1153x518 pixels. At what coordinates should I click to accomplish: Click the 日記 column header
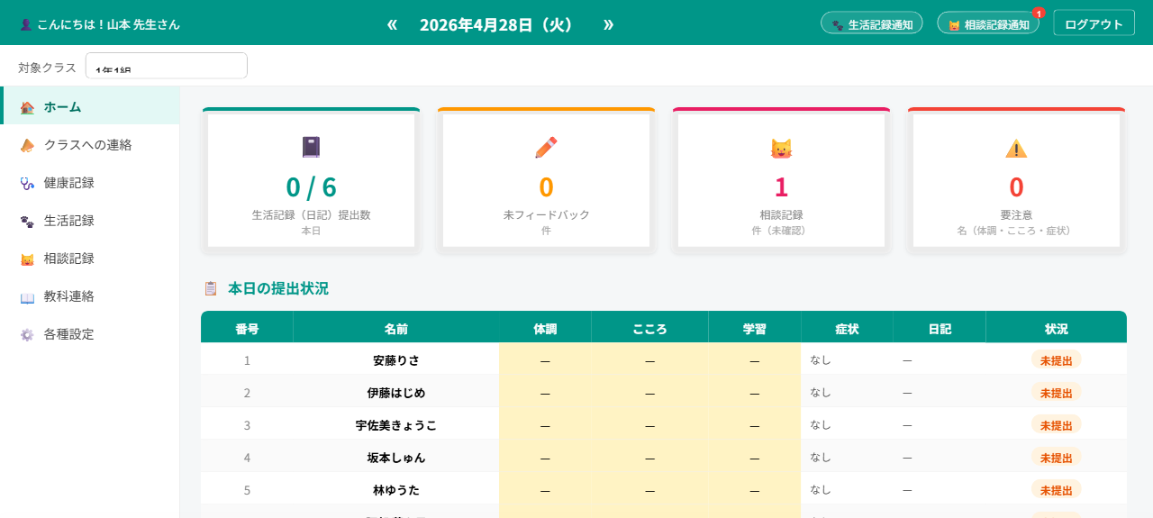point(940,328)
